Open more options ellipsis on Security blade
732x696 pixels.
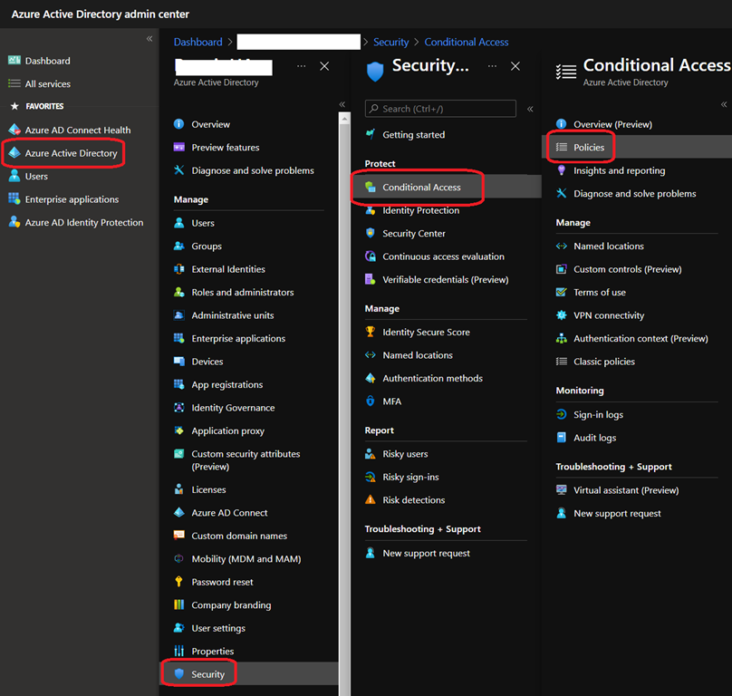[x=492, y=66]
